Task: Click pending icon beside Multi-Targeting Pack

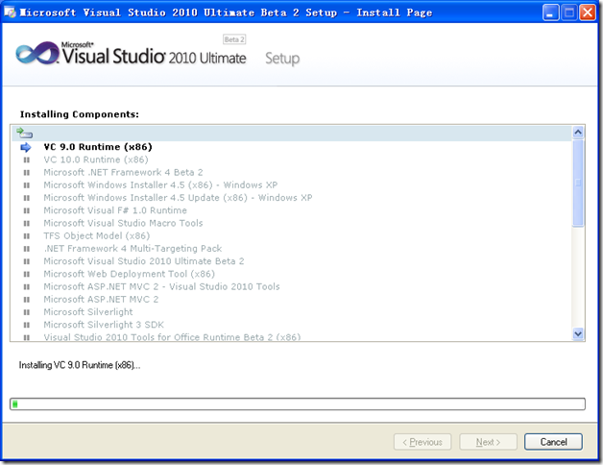Action: 27,249
